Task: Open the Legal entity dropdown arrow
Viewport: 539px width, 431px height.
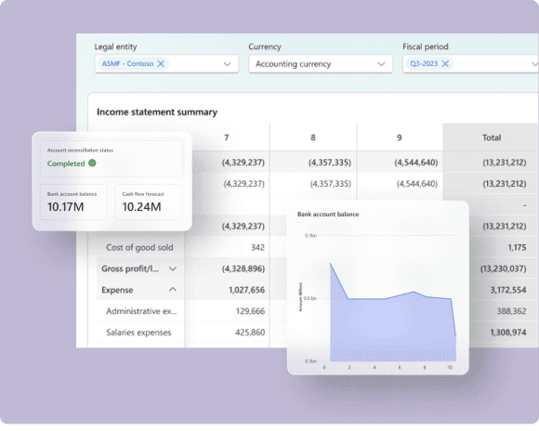Action: point(228,64)
